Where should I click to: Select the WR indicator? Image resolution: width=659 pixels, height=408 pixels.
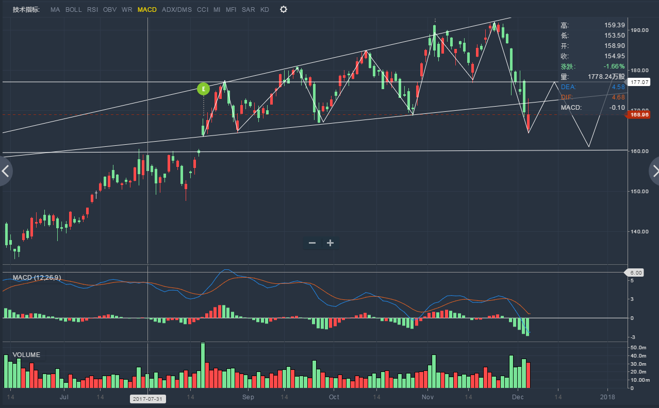tap(127, 10)
